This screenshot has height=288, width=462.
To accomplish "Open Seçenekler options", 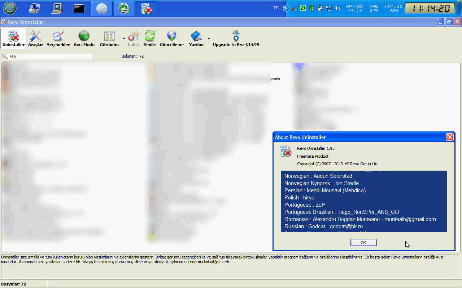I will (x=58, y=39).
